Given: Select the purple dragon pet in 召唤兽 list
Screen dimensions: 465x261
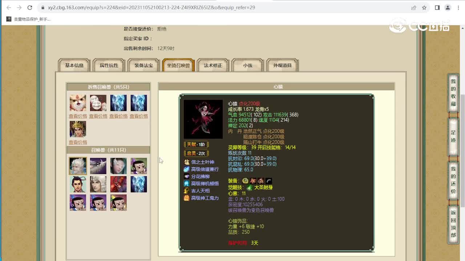Looking at the screenshot, I should point(98,166).
